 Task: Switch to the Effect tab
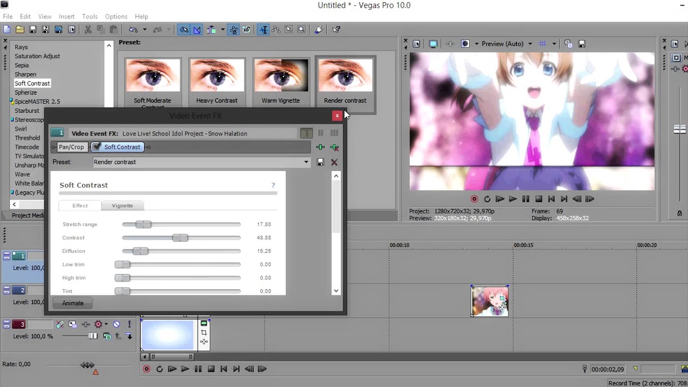80,205
